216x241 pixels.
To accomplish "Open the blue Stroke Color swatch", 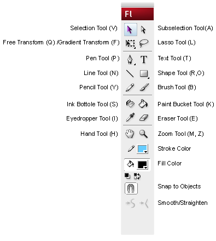I will 142,149.
